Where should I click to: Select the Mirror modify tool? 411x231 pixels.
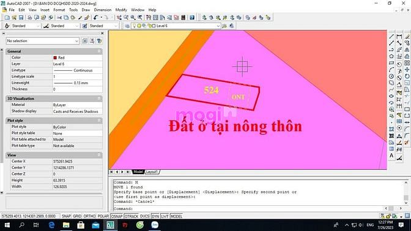[407, 50]
